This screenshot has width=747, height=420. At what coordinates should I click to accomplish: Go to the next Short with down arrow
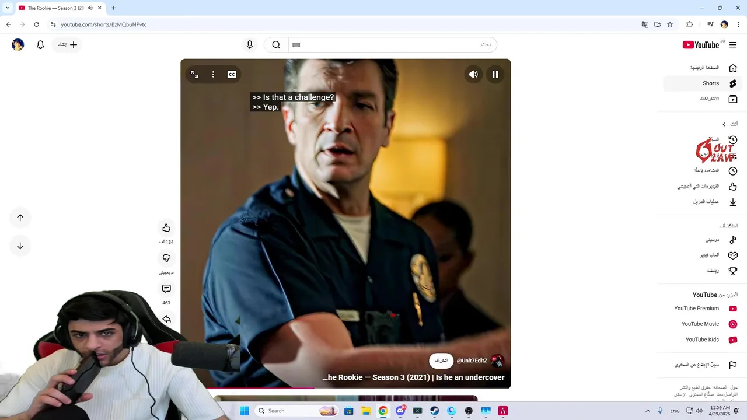coord(20,246)
